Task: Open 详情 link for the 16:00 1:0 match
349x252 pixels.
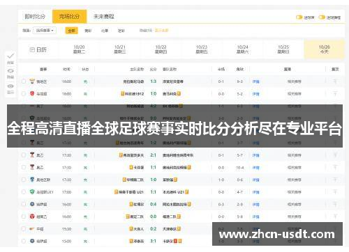Action: point(256,94)
